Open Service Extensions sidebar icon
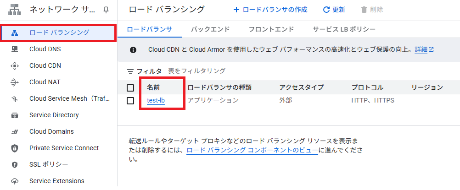The width and height of the screenshot is (460, 190). coord(14,181)
